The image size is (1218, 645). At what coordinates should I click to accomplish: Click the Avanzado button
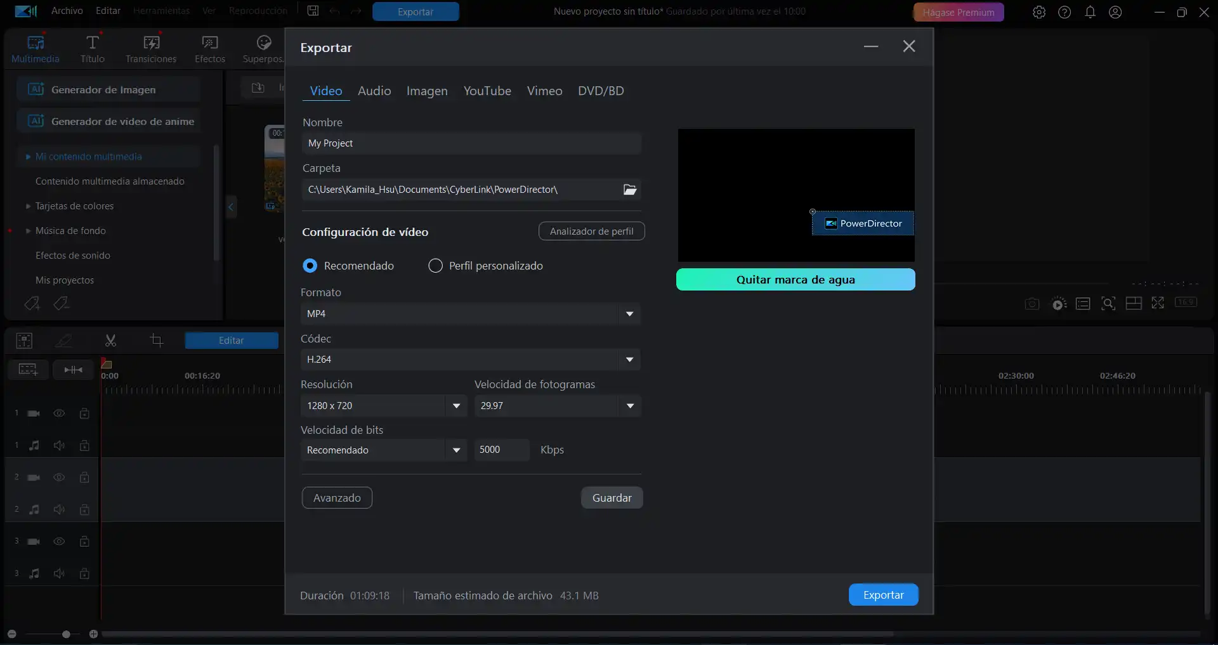pos(337,498)
